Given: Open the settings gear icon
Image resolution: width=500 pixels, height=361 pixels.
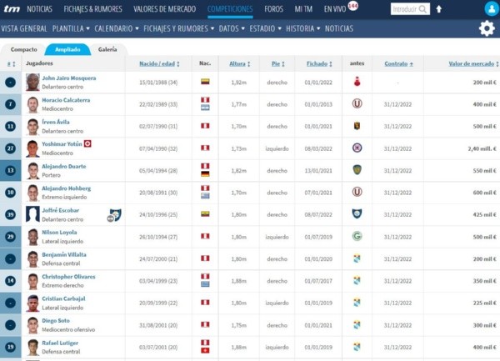Looking at the screenshot, I should pyautogui.click(x=487, y=28).
